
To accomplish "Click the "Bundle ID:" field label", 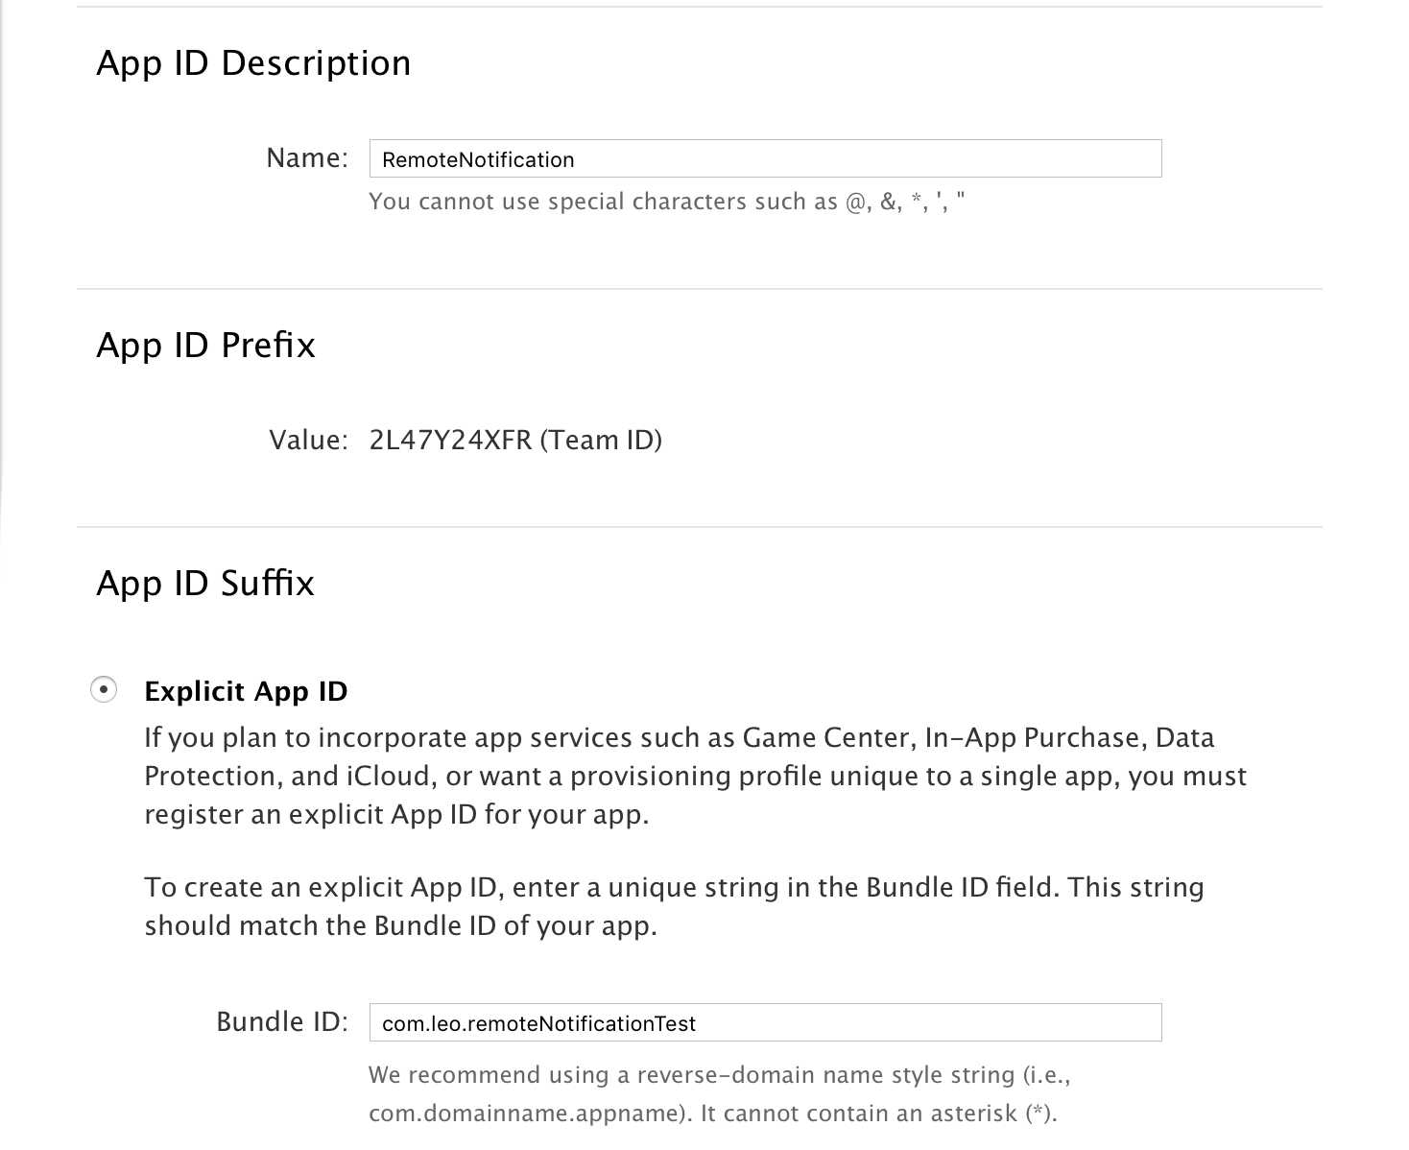I will 282,1022.
